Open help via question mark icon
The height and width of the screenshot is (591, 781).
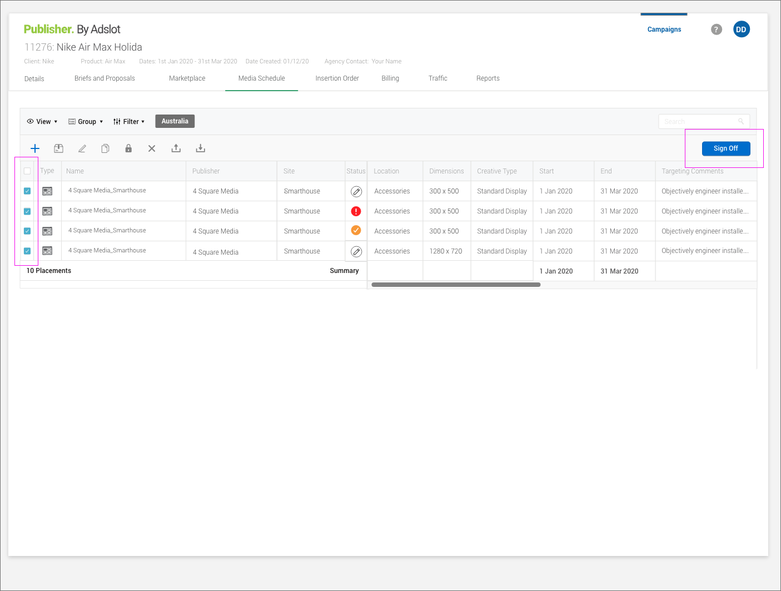[x=717, y=29]
